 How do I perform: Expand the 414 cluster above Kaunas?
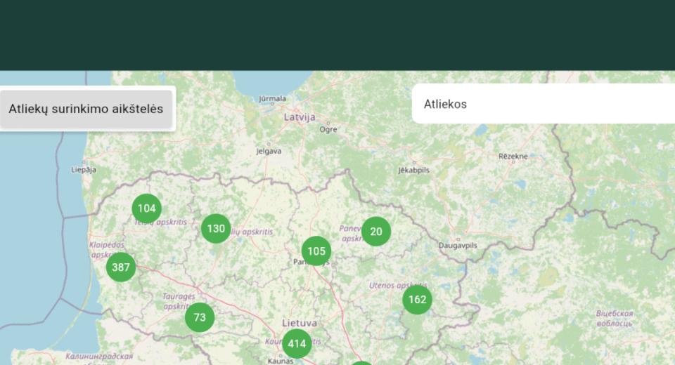297,344
